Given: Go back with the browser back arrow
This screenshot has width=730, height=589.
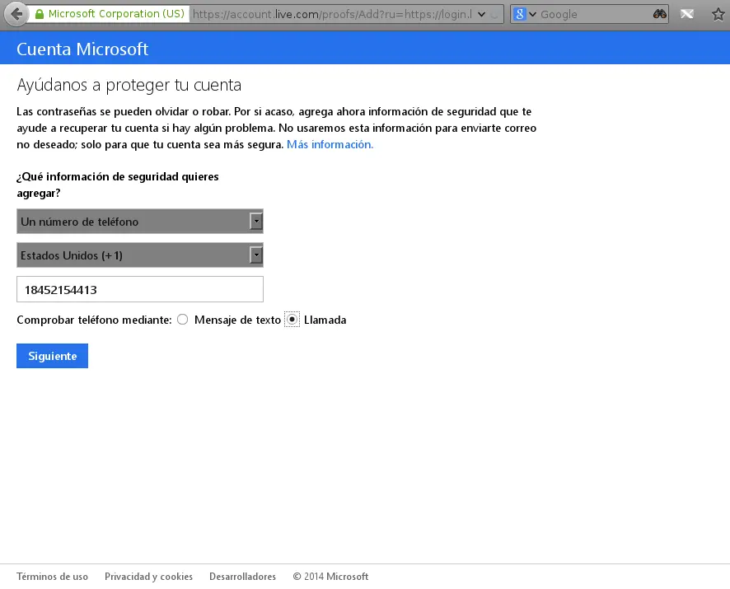Looking at the screenshot, I should coord(16,14).
